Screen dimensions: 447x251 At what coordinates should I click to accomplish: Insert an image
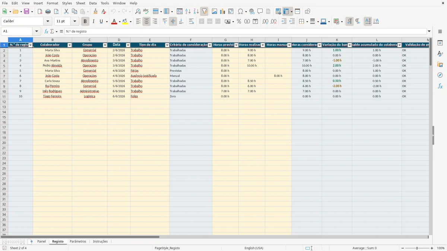pos(215,12)
